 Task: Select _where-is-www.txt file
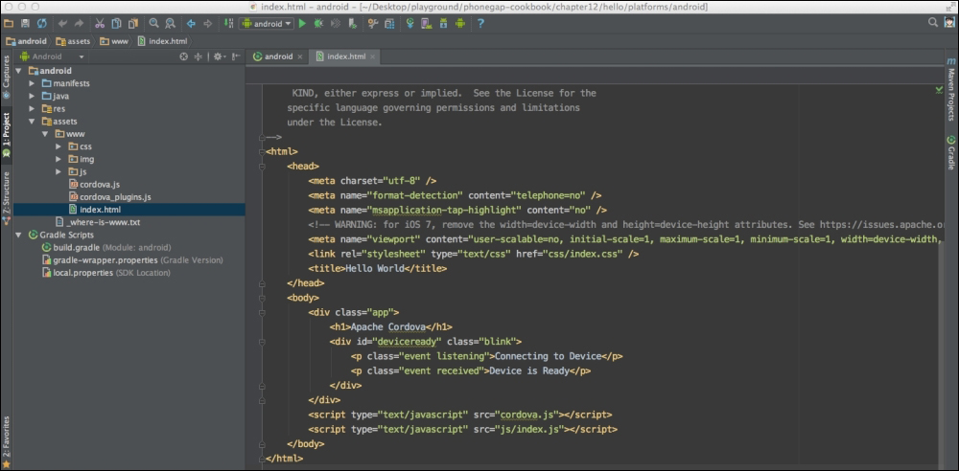point(98,222)
